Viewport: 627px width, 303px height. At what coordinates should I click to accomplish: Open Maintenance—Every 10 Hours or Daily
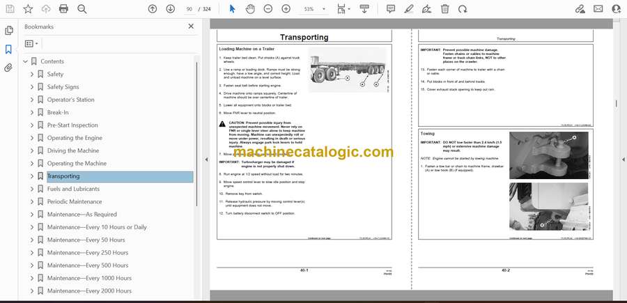[x=97, y=227]
